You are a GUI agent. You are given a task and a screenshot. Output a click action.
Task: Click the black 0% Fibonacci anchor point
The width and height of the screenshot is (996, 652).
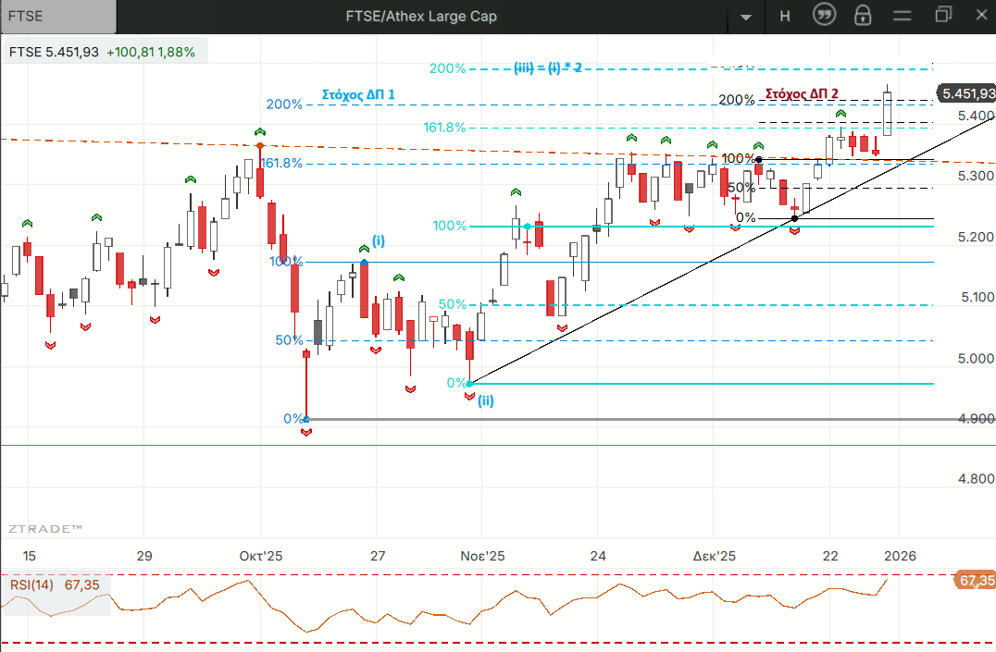click(x=794, y=218)
